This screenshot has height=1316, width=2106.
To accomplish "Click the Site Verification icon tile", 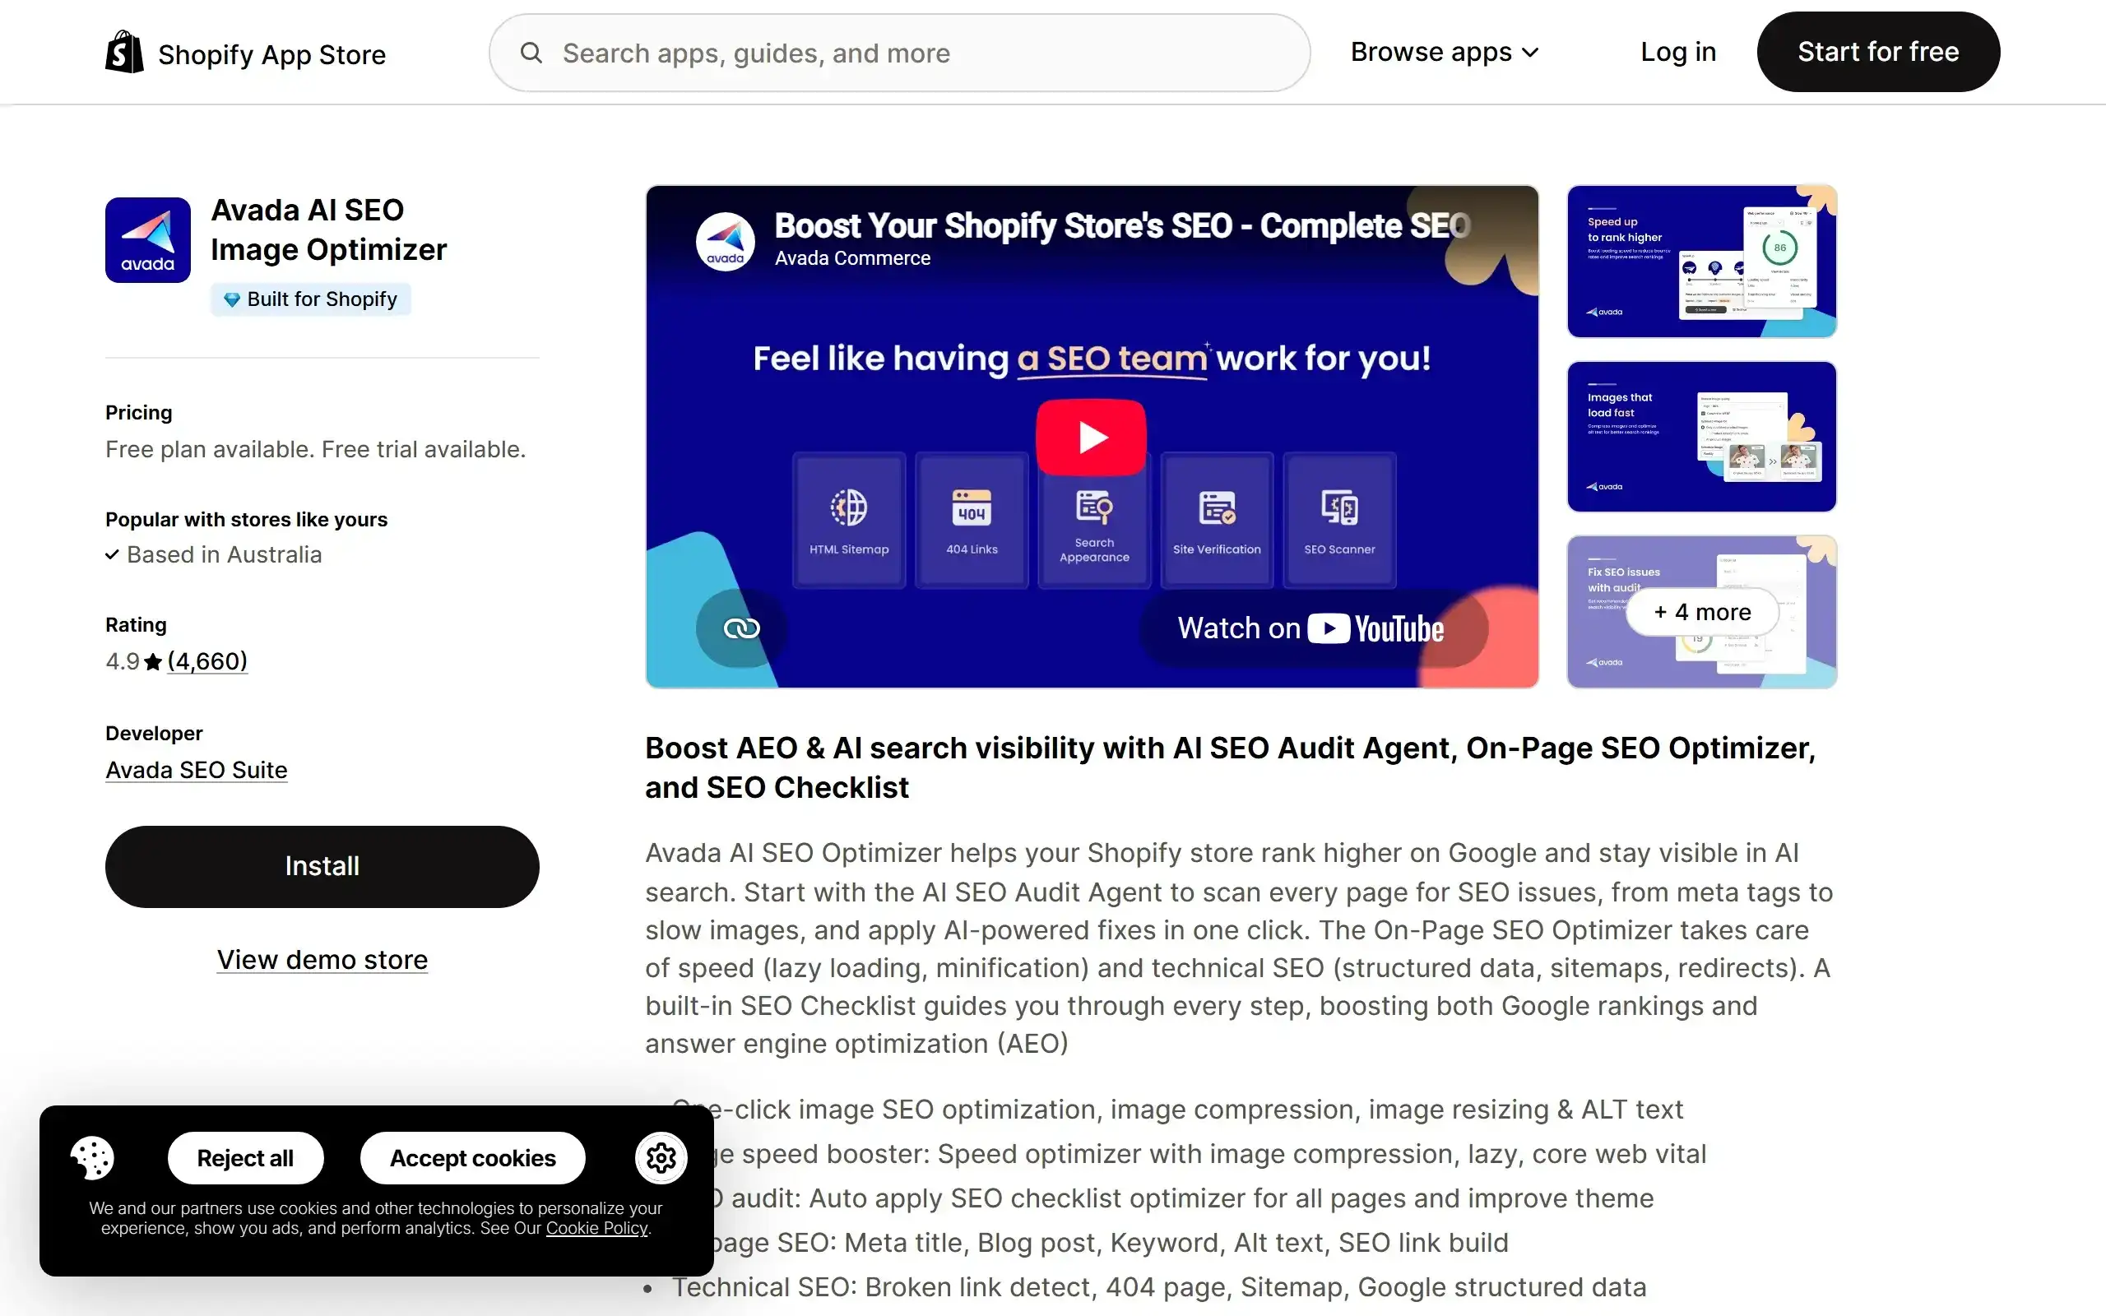I will click(1217, 521).
